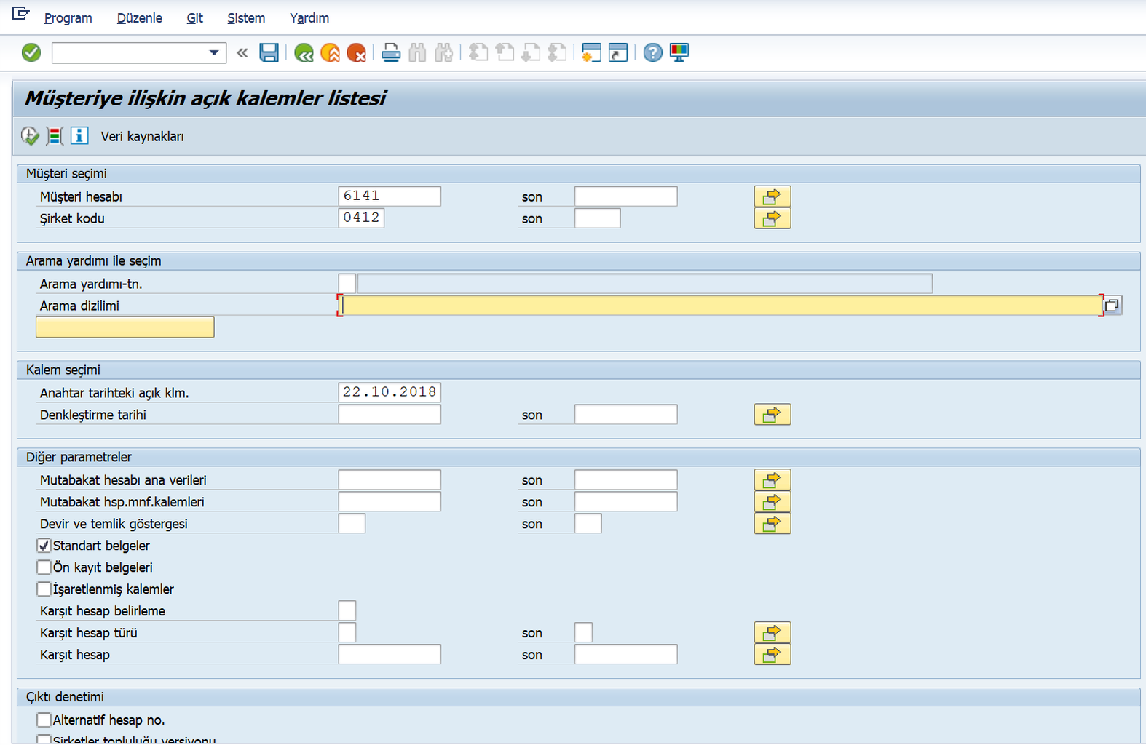Click the Dynamic Selections colored icon

[x=55, y=135]
